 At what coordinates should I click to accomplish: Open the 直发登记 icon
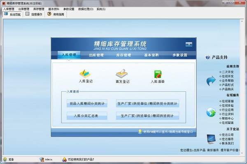pos(122,74)
